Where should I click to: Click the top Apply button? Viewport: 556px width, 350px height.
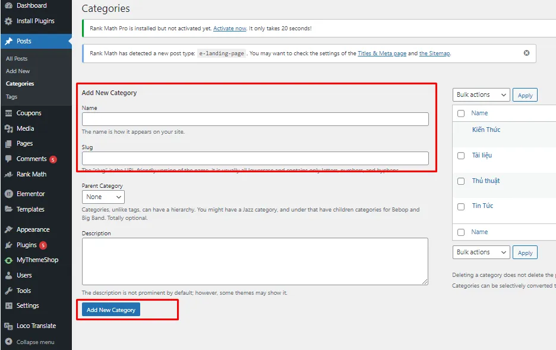tap(525, 95)
